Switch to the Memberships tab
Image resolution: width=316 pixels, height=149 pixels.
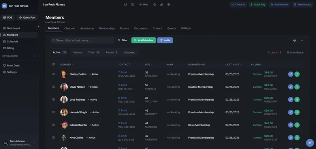click(107, 28)
